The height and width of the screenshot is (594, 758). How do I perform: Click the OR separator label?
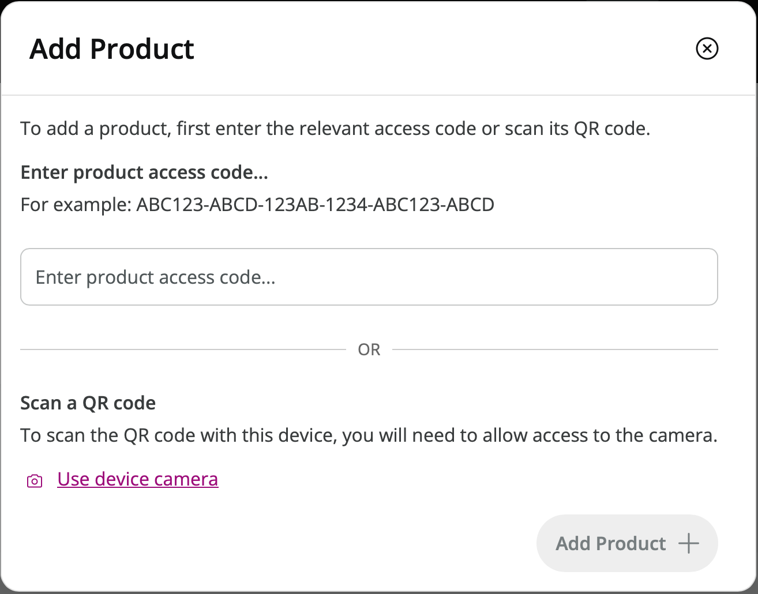pos(369,349)
